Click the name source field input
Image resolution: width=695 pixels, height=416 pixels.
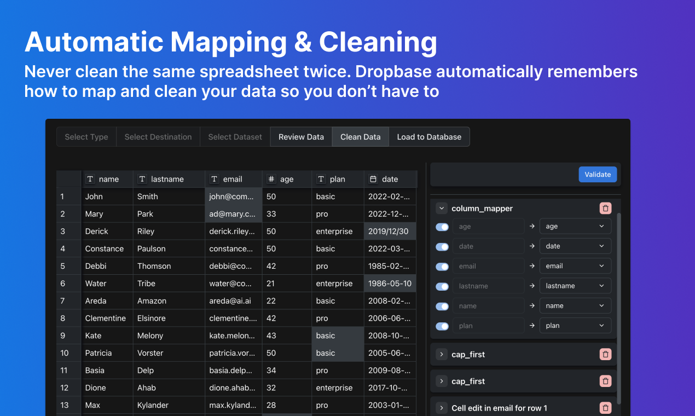click(x=488, y=305)
